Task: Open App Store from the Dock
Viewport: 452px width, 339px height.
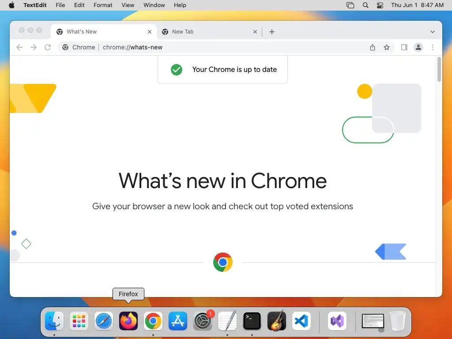Action: click(178, 321)
